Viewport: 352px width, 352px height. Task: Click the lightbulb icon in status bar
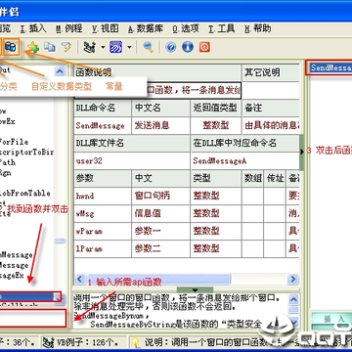click(135, 342)
